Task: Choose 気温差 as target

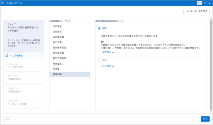Action: pyautogui.click(x=70, y=69)
